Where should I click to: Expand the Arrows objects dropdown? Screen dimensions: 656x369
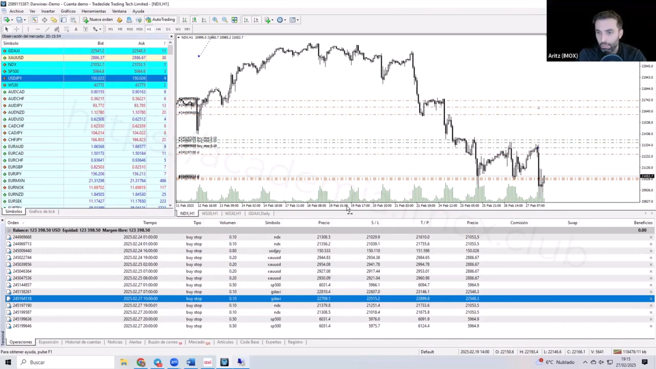(100, 29)
